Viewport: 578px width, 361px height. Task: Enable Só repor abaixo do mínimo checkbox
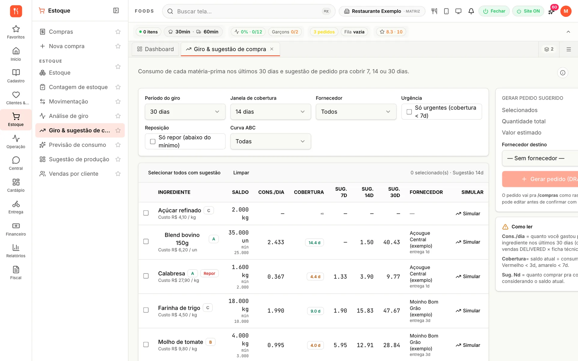pos(153,141)
